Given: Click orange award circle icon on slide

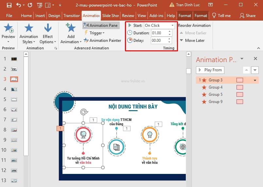Looking at the screenshot, I should [149, 135].
